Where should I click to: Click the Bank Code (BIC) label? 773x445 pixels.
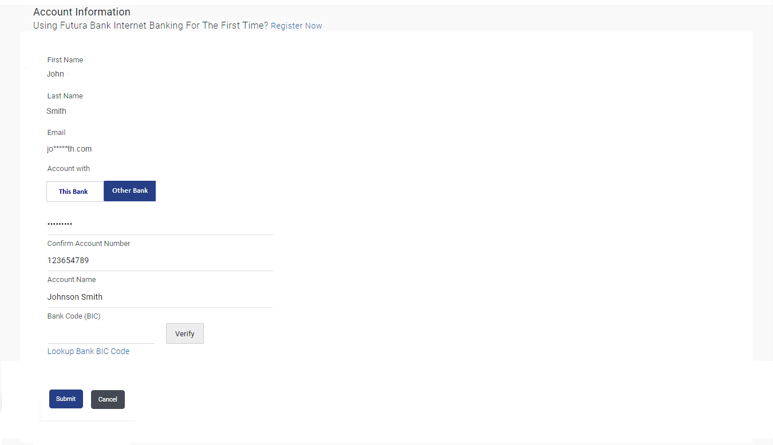74,316
